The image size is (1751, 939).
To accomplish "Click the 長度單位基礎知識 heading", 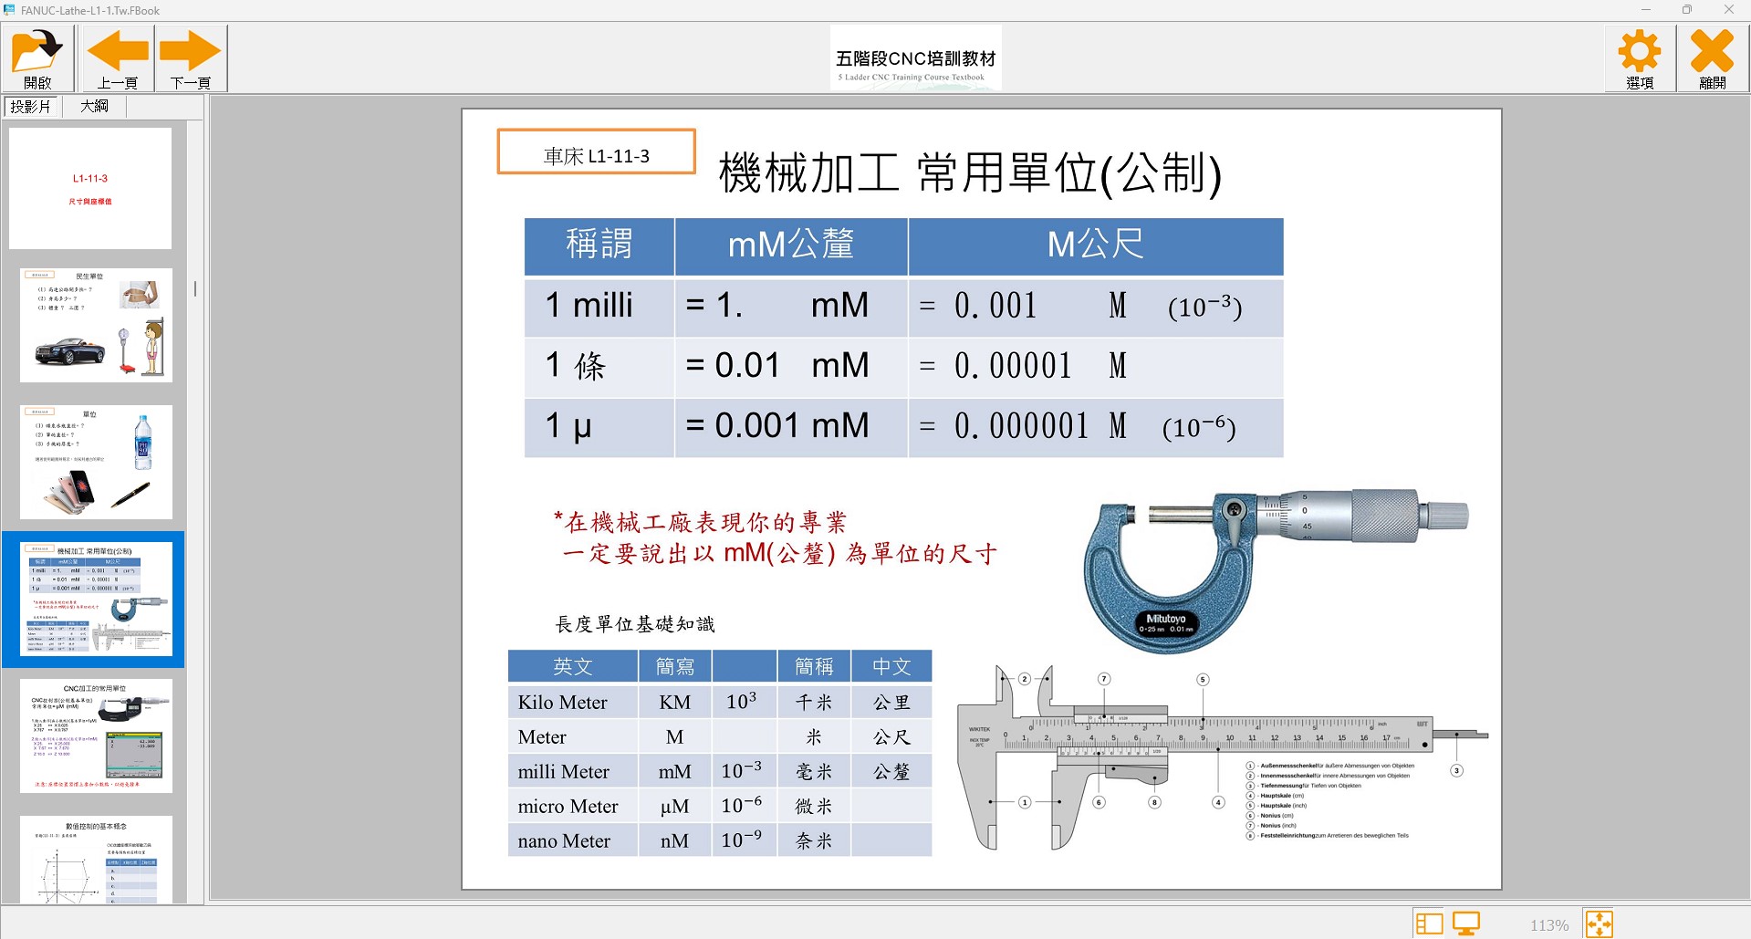I will 635,624.
